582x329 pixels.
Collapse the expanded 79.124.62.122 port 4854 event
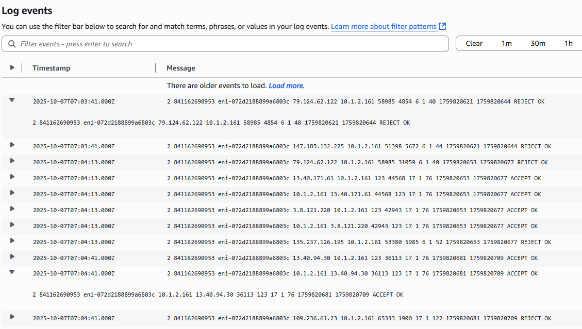[12, 100]
